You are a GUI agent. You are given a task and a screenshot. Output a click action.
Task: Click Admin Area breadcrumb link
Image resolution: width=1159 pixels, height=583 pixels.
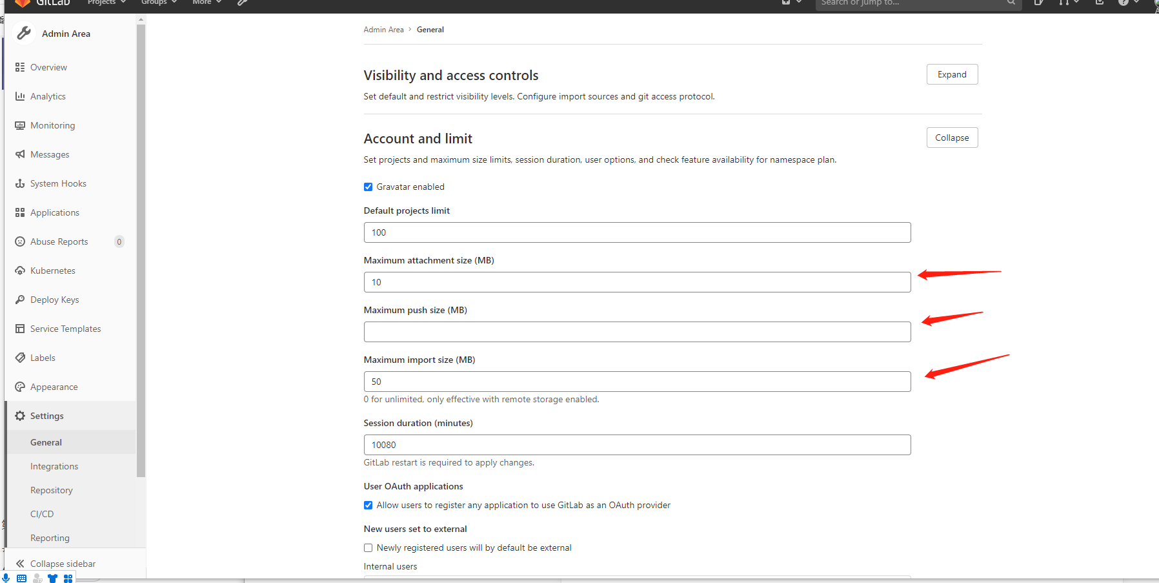tap(383, 30)
